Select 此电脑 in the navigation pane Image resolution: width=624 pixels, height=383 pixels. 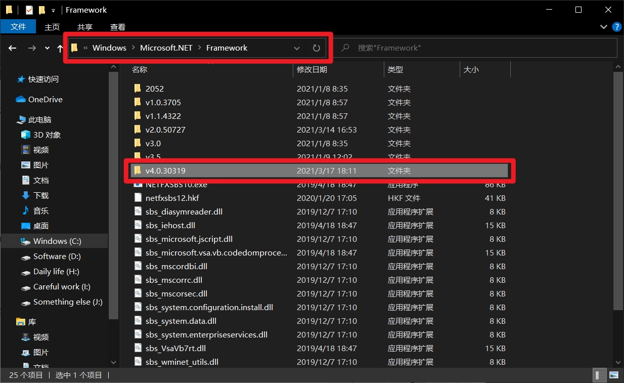coord(40,120)
